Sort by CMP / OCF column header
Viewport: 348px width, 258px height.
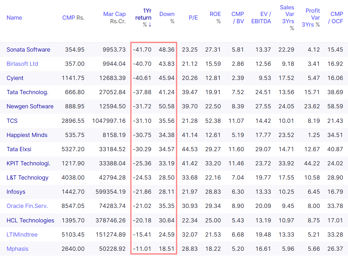coord(336,18)
